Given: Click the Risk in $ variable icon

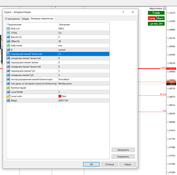Looking at the screenshot, I should coord(8,29).
